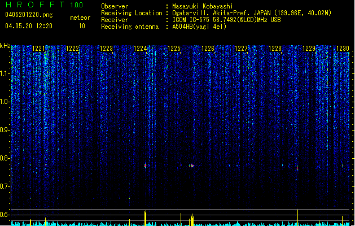The width and height of the screenshot is (355, 226).
Task: Click the 1223 time marker
Action: pos(107,49)
